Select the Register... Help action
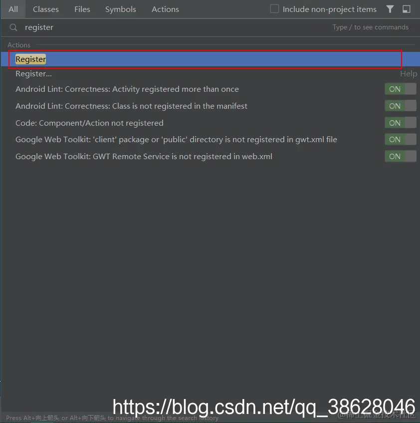The width and height of the screenshot is (420, 423). (210, 74)
